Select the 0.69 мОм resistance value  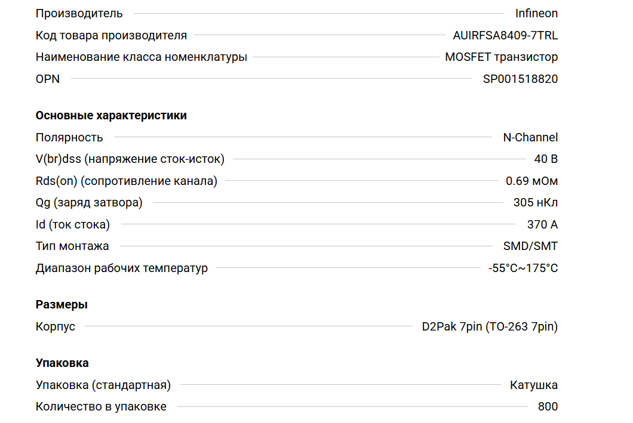click(x=531, y=181)
